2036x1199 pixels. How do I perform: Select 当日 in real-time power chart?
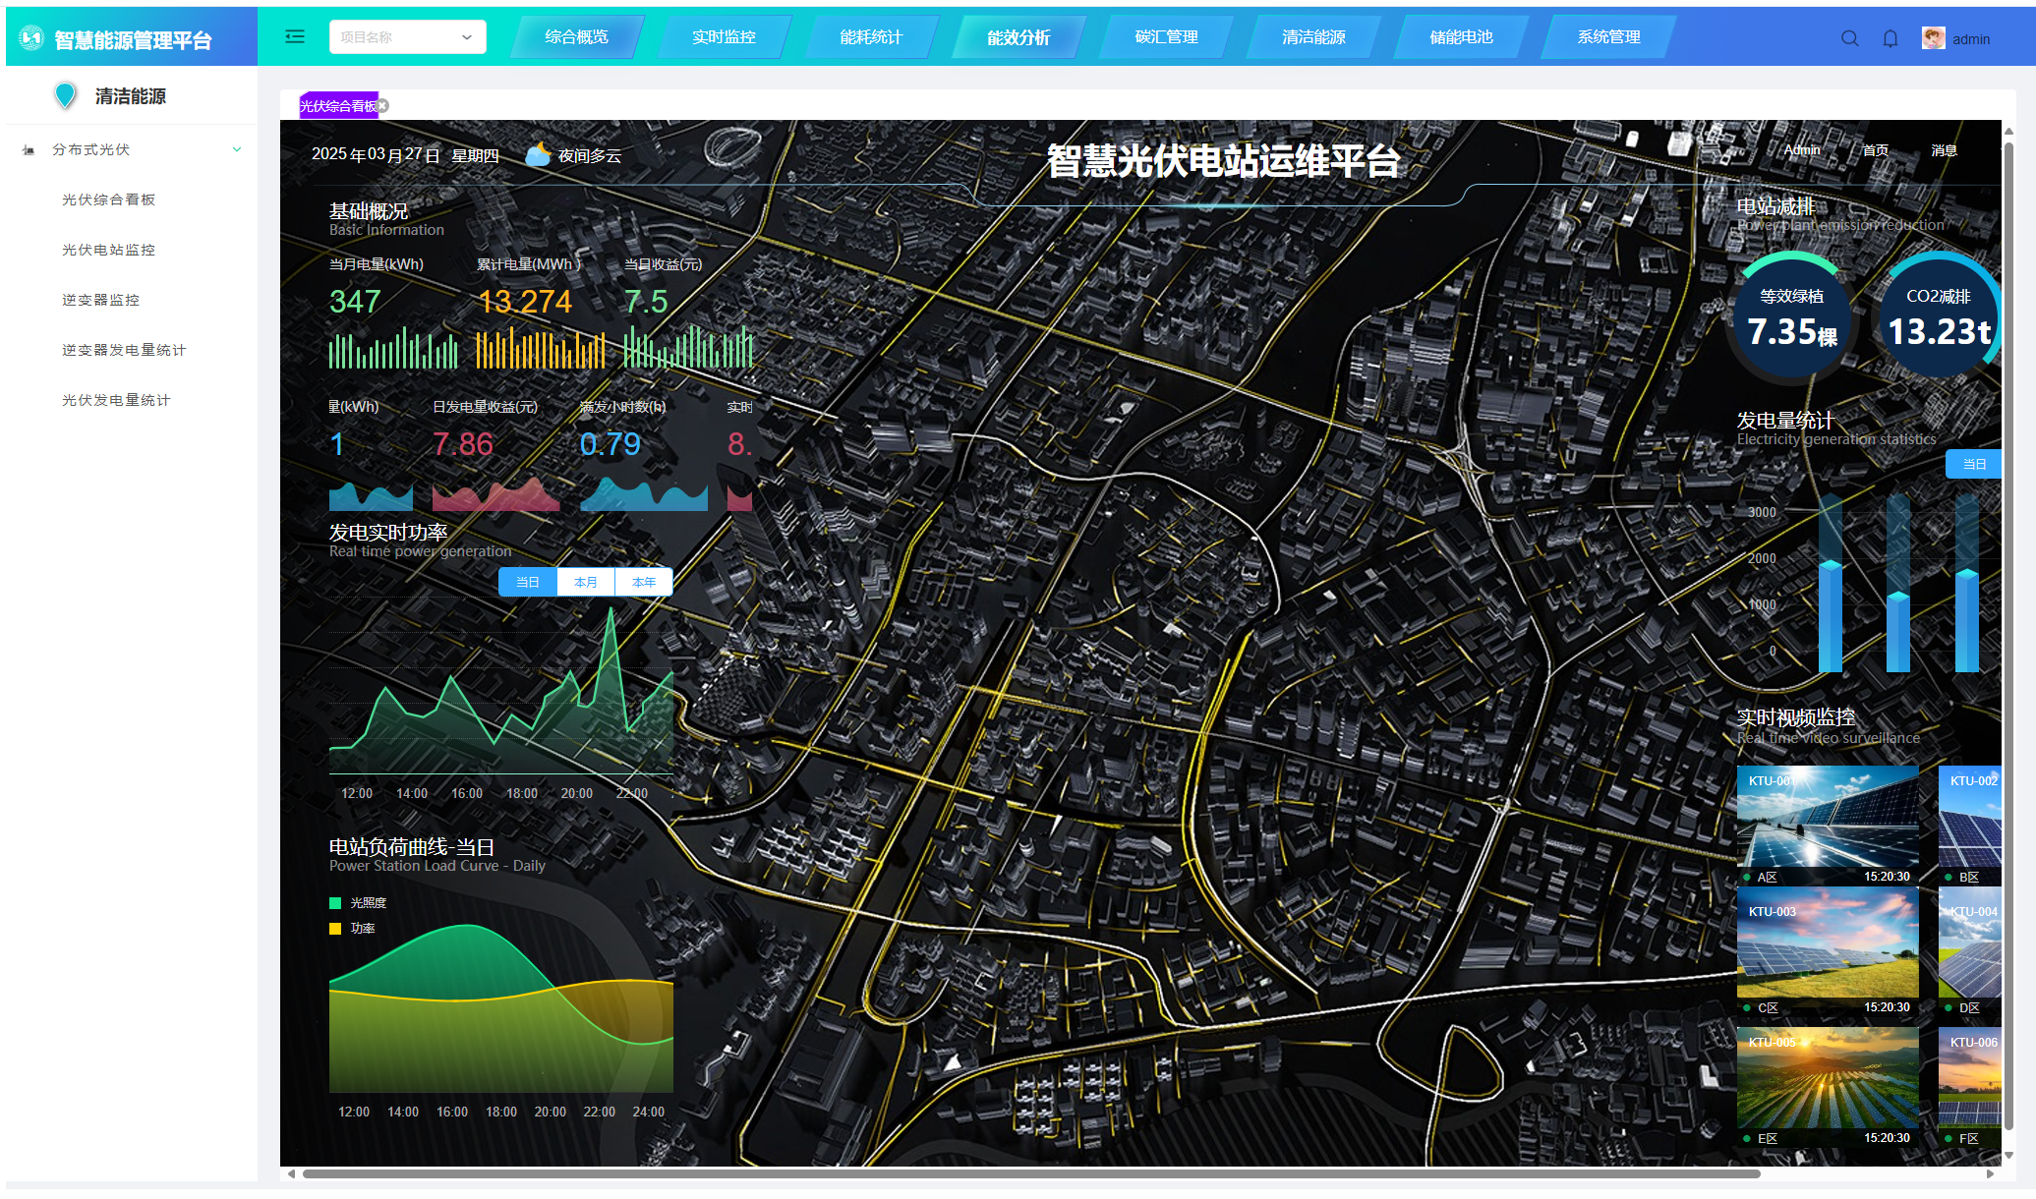(528, 582)
